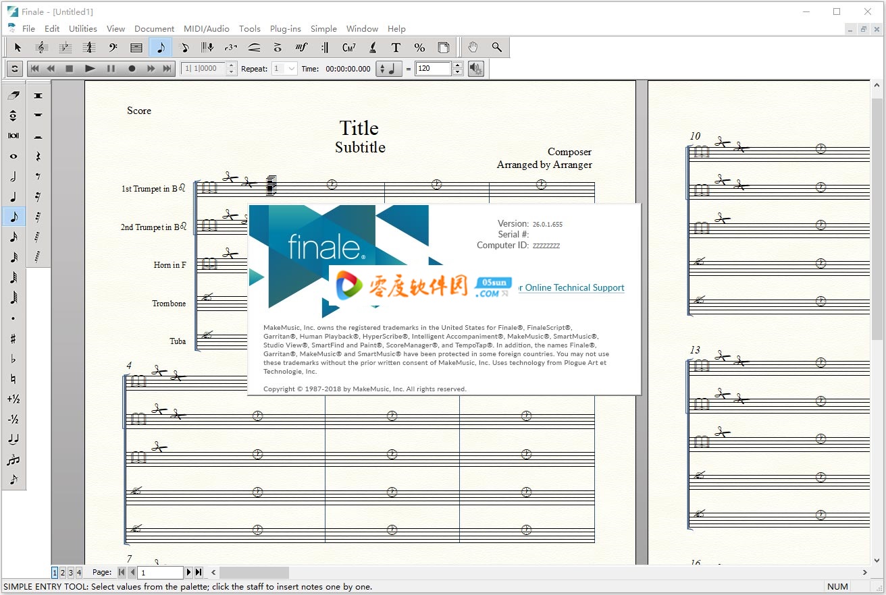The height and width of the screenshot is (595, 886).
Task: Choose the sixteenth note duration
Action: (14, 237)
